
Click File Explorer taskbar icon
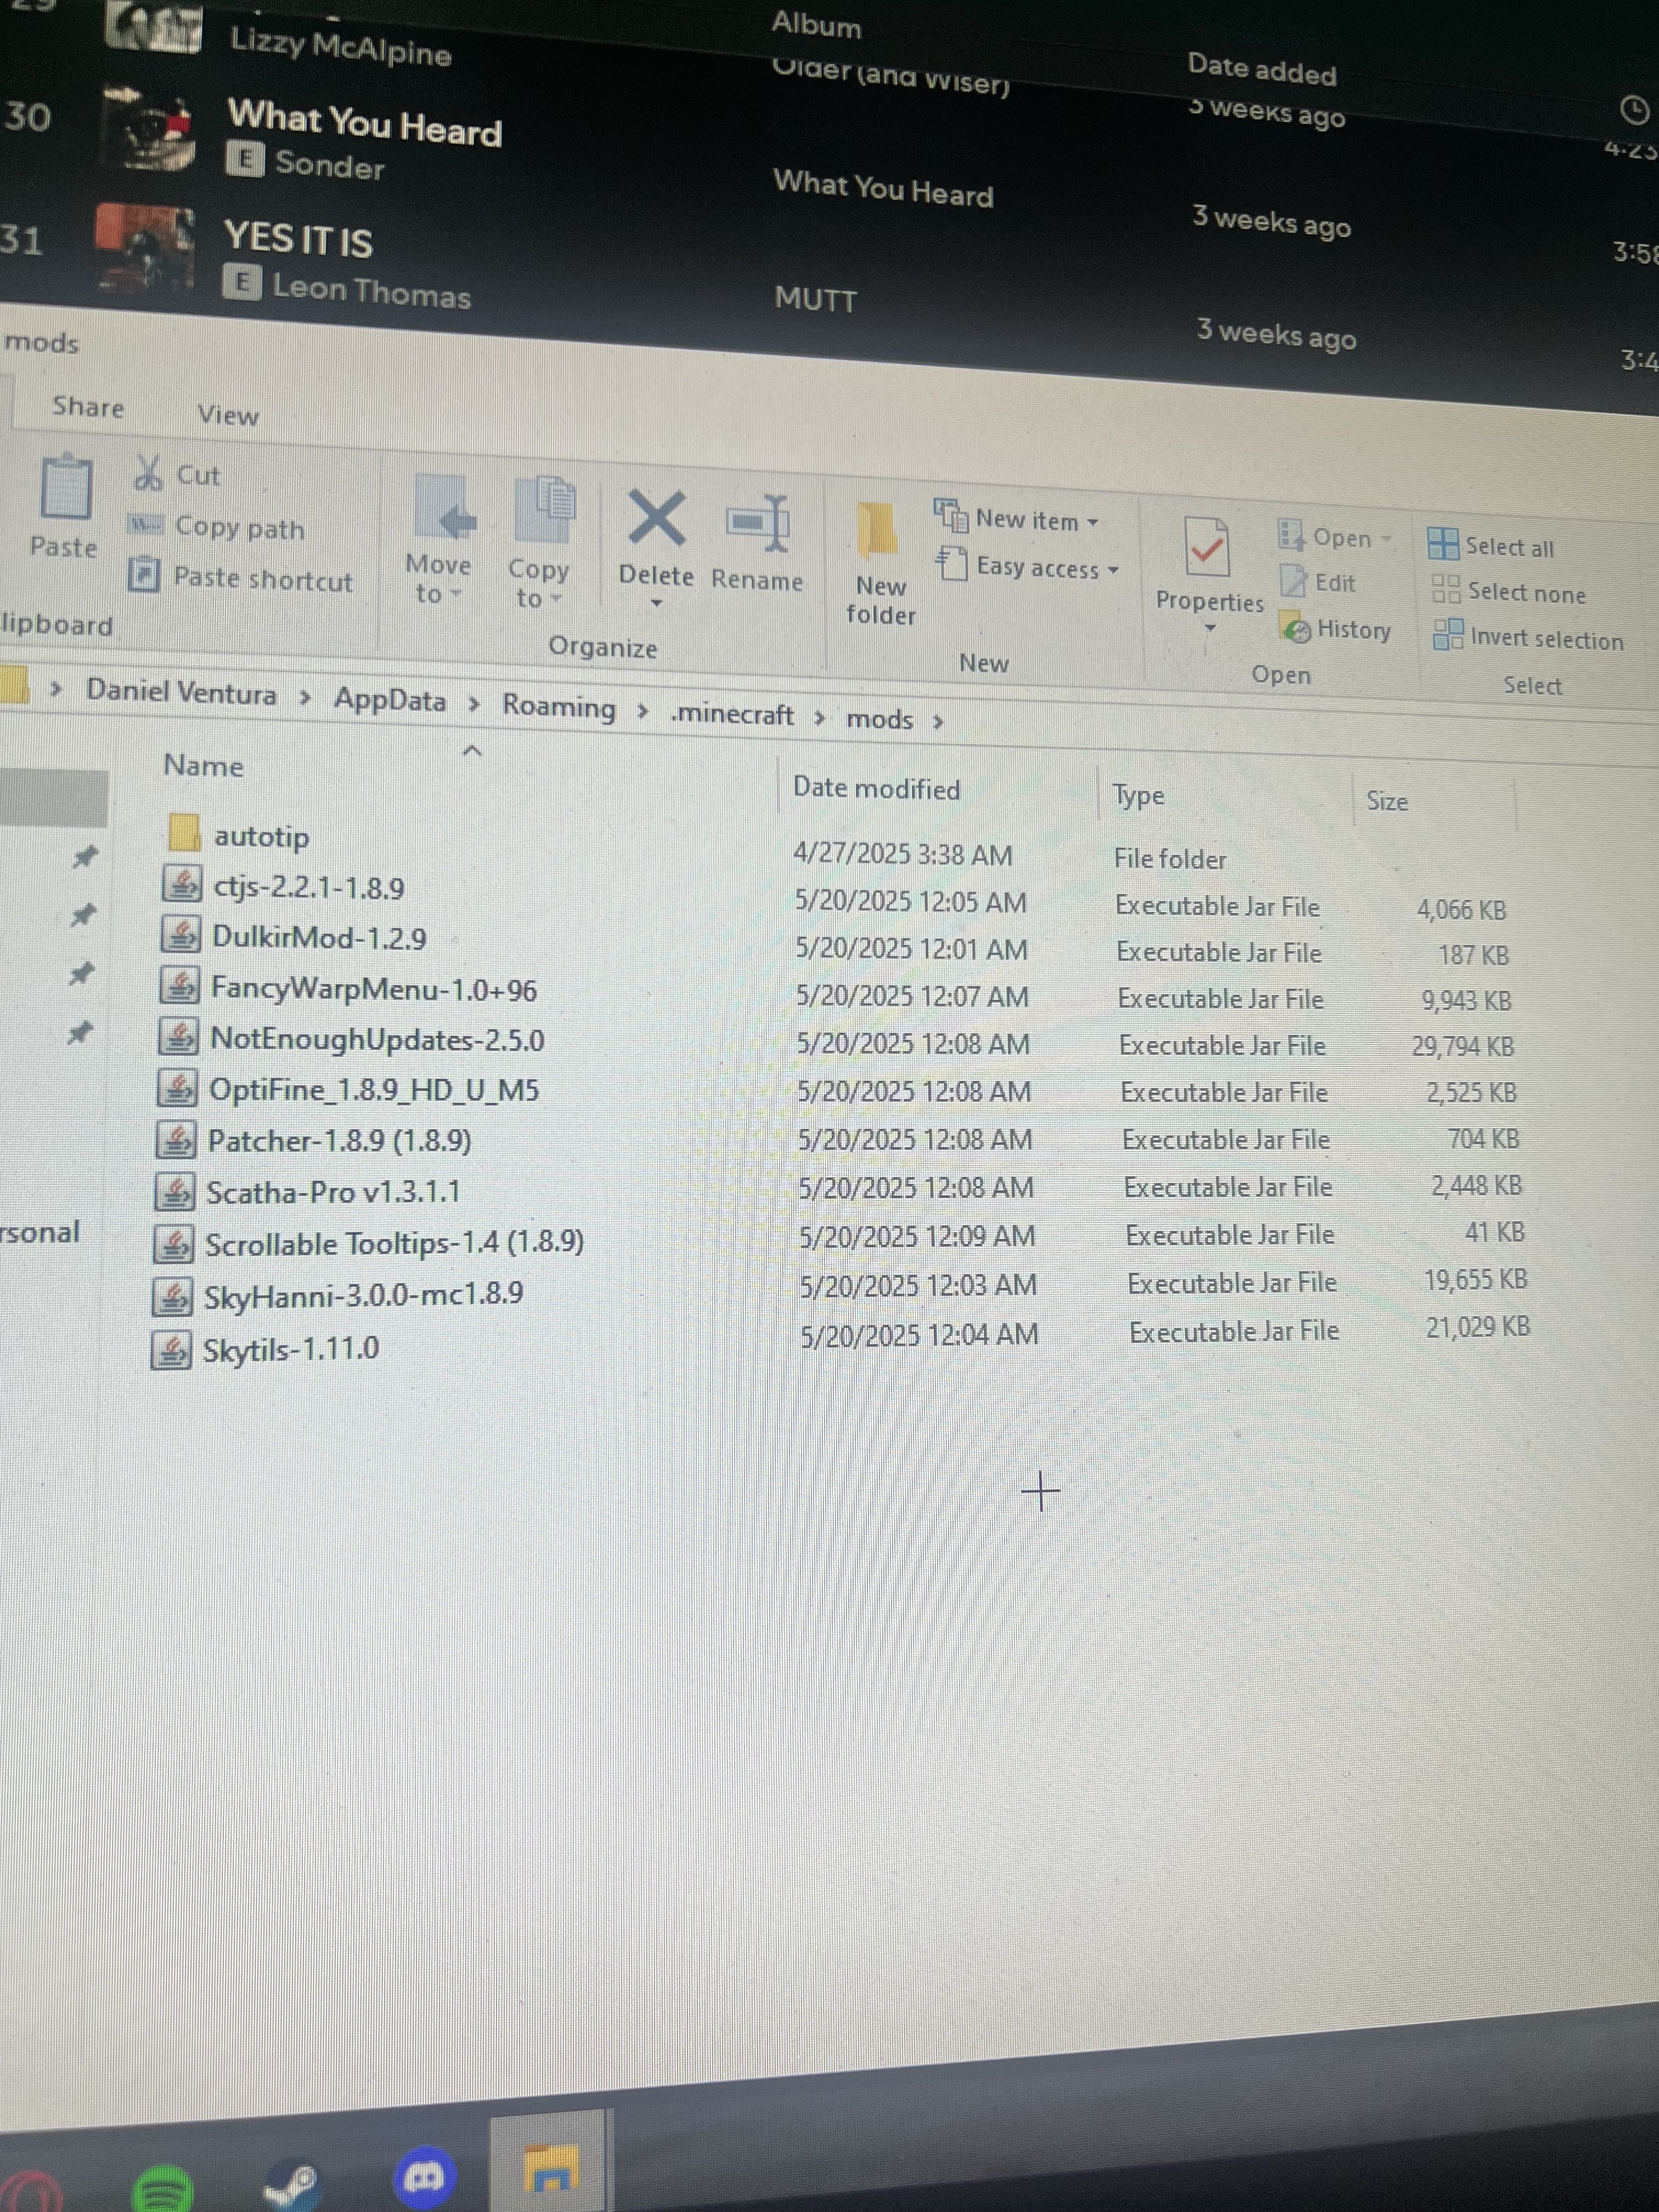(x=550, y=2168)
